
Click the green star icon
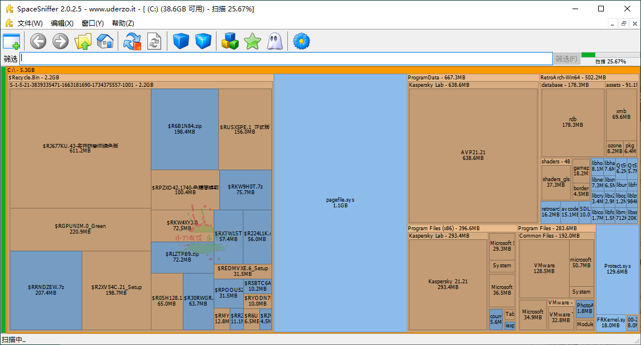tap(252, 41)
